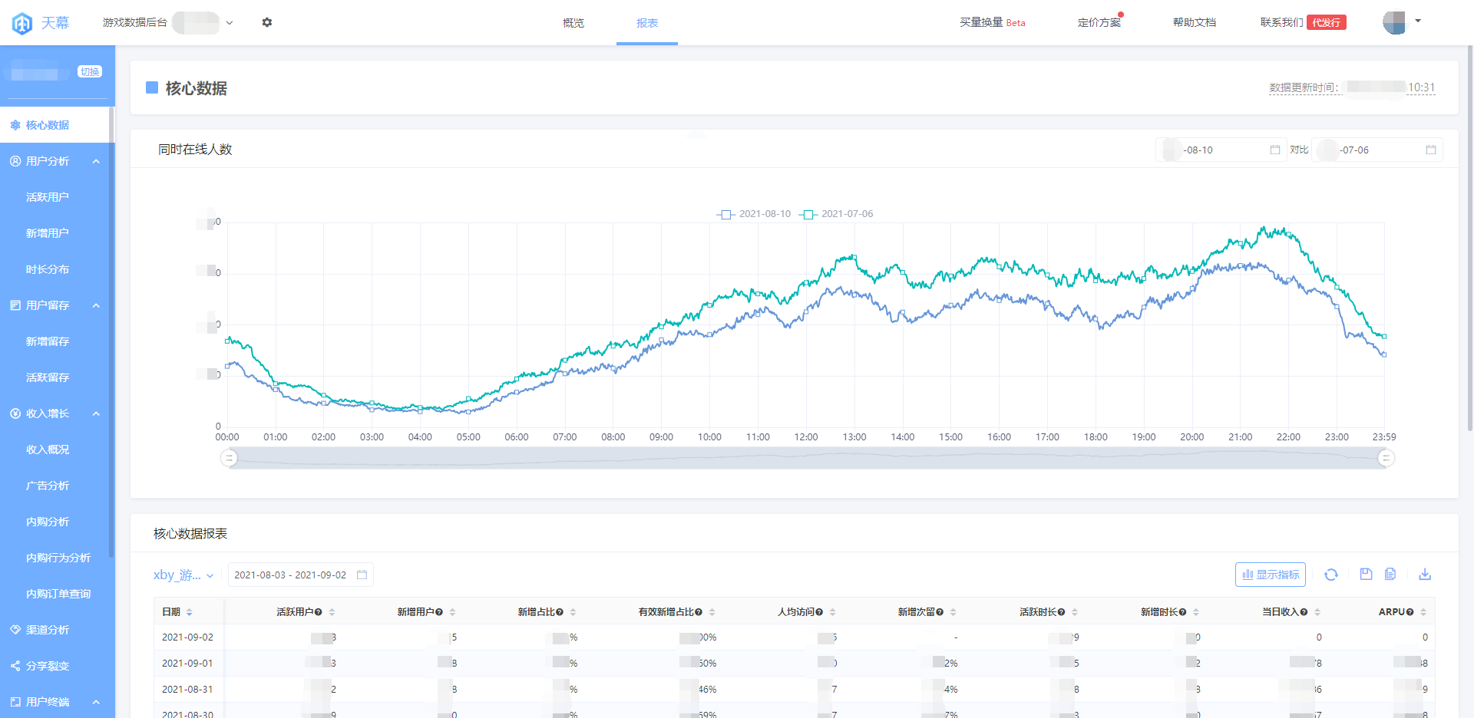Open the comparison date picker showing -07-06
Image resolution: width=1474 pixels, height=718 pixels.
1377,150
